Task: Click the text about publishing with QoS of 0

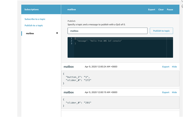Action: (97, 24)
